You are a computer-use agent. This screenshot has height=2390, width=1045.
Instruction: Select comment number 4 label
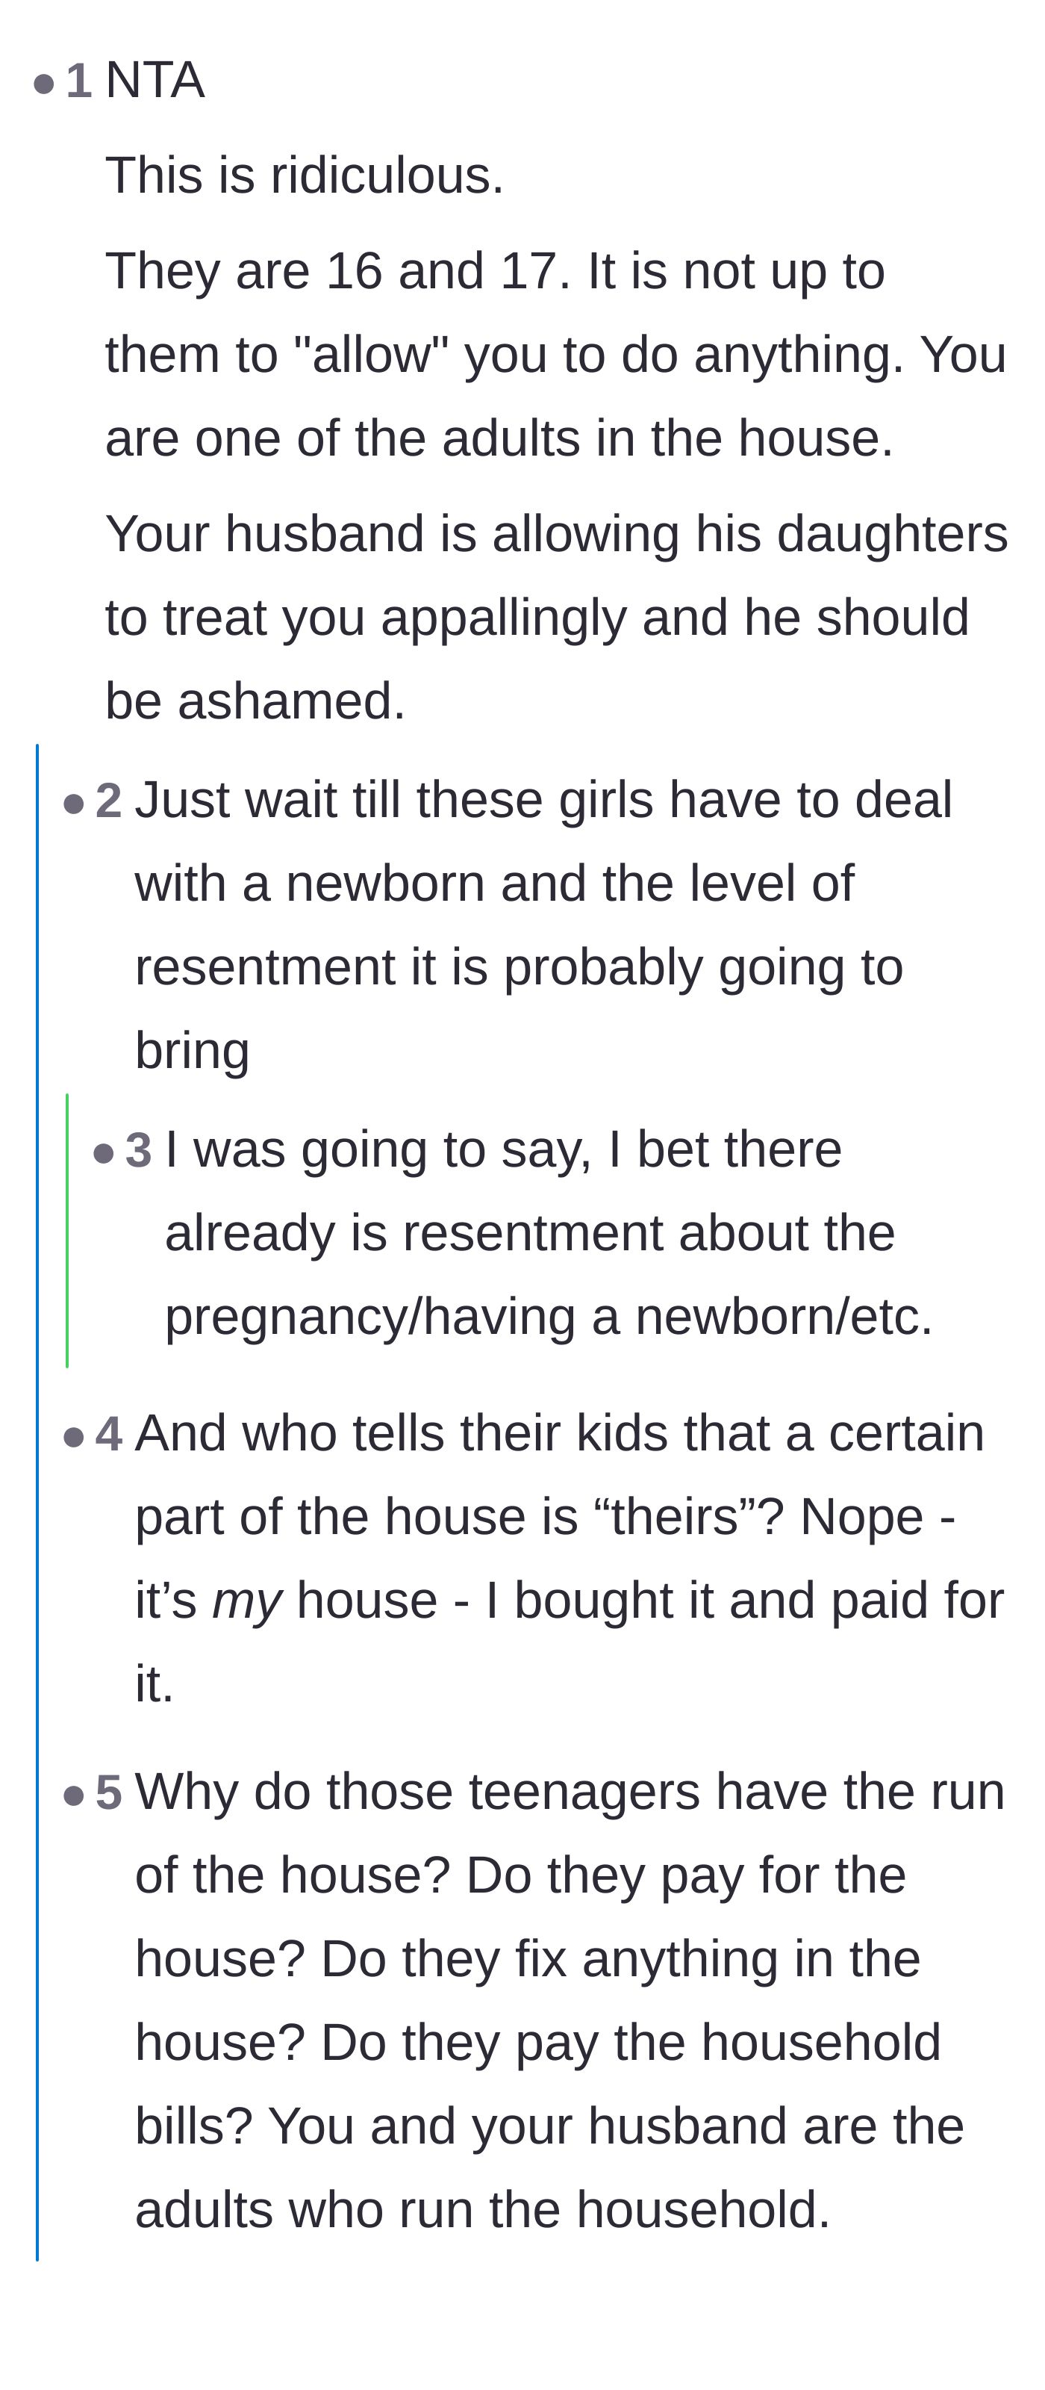click(x=108, y=1434)
